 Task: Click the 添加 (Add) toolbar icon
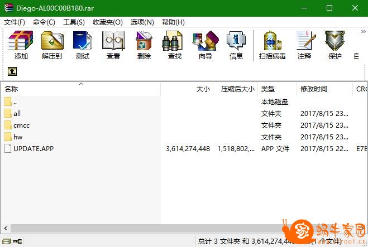(21, 45)
